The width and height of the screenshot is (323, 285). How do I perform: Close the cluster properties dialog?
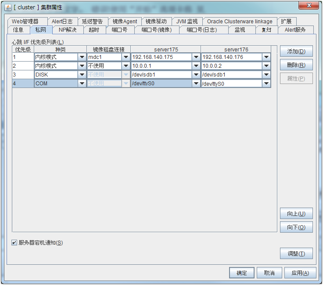click(x=311, y=6)
